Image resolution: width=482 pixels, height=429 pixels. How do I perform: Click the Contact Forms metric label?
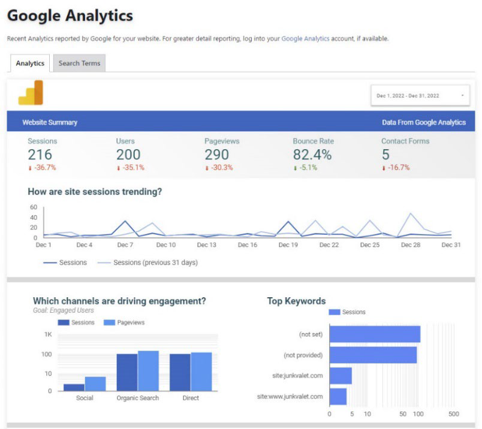(x=405, y=141)
